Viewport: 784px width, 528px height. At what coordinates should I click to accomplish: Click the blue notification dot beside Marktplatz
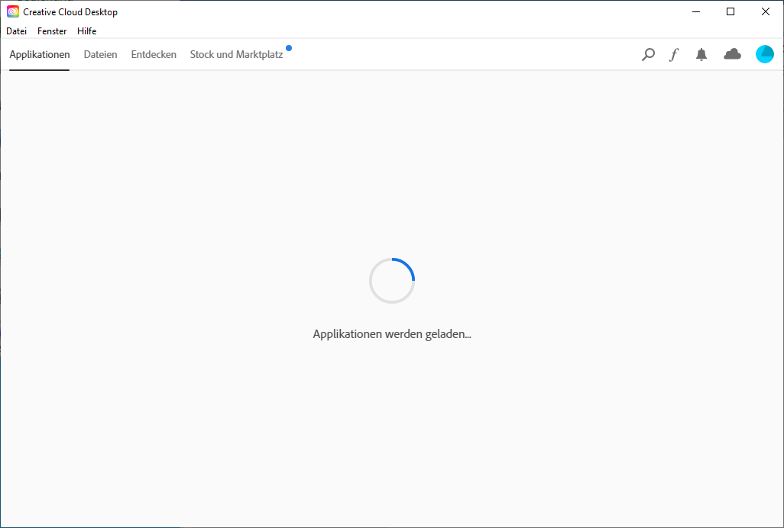(x=289, y=48)
